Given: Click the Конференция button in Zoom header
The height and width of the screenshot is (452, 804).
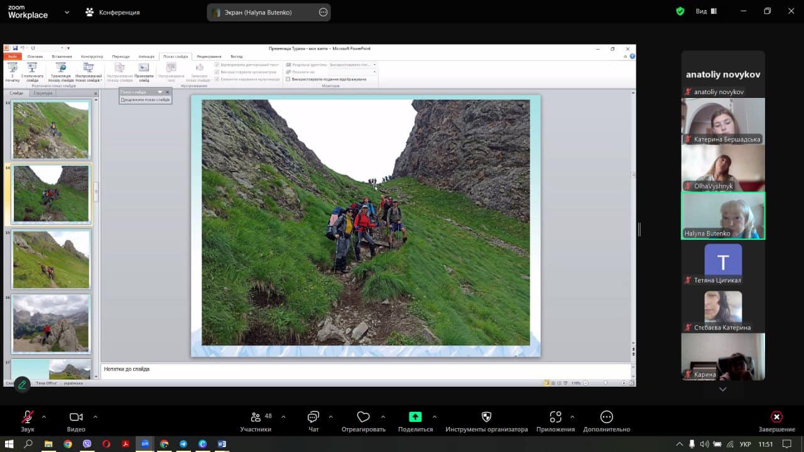Looking at the screenshot, I should point(112,12).
